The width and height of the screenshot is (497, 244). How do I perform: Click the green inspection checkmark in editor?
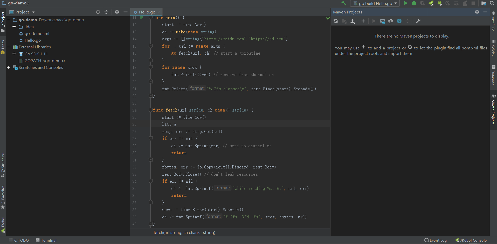(x=328, y=18)
